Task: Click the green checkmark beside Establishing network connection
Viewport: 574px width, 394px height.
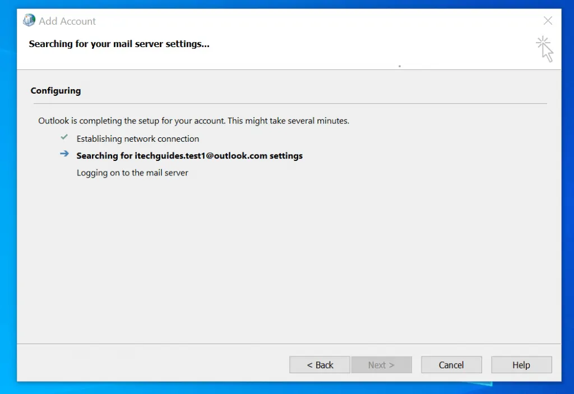Action: 64,137
